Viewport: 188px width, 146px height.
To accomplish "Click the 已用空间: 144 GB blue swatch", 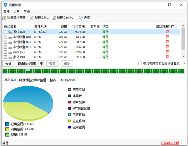I will coord(7,124).
